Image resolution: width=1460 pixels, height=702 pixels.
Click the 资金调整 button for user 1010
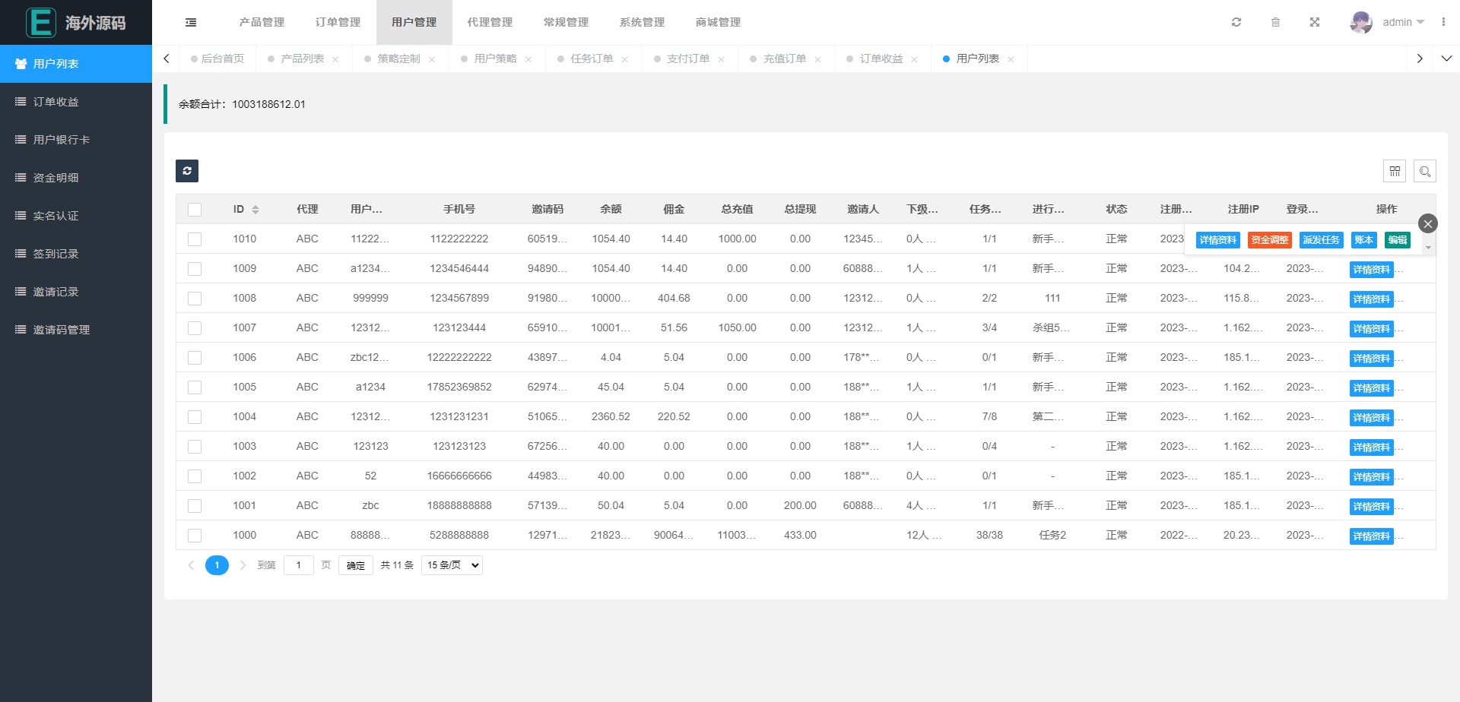click(x=1269, y=239)
